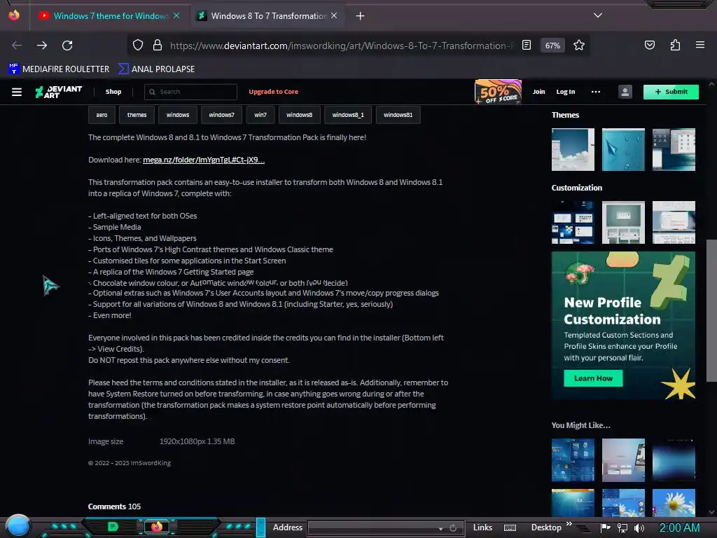The image size is (717, 538).
Task: Focus the DeviantArt Search field
Action: click(190, 92)
